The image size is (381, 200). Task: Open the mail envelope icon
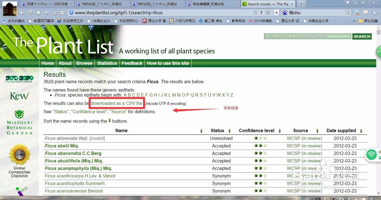tap(365, 13)
